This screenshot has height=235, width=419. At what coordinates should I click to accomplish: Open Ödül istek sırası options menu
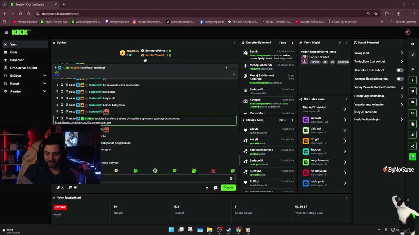[x=347, y=99]
